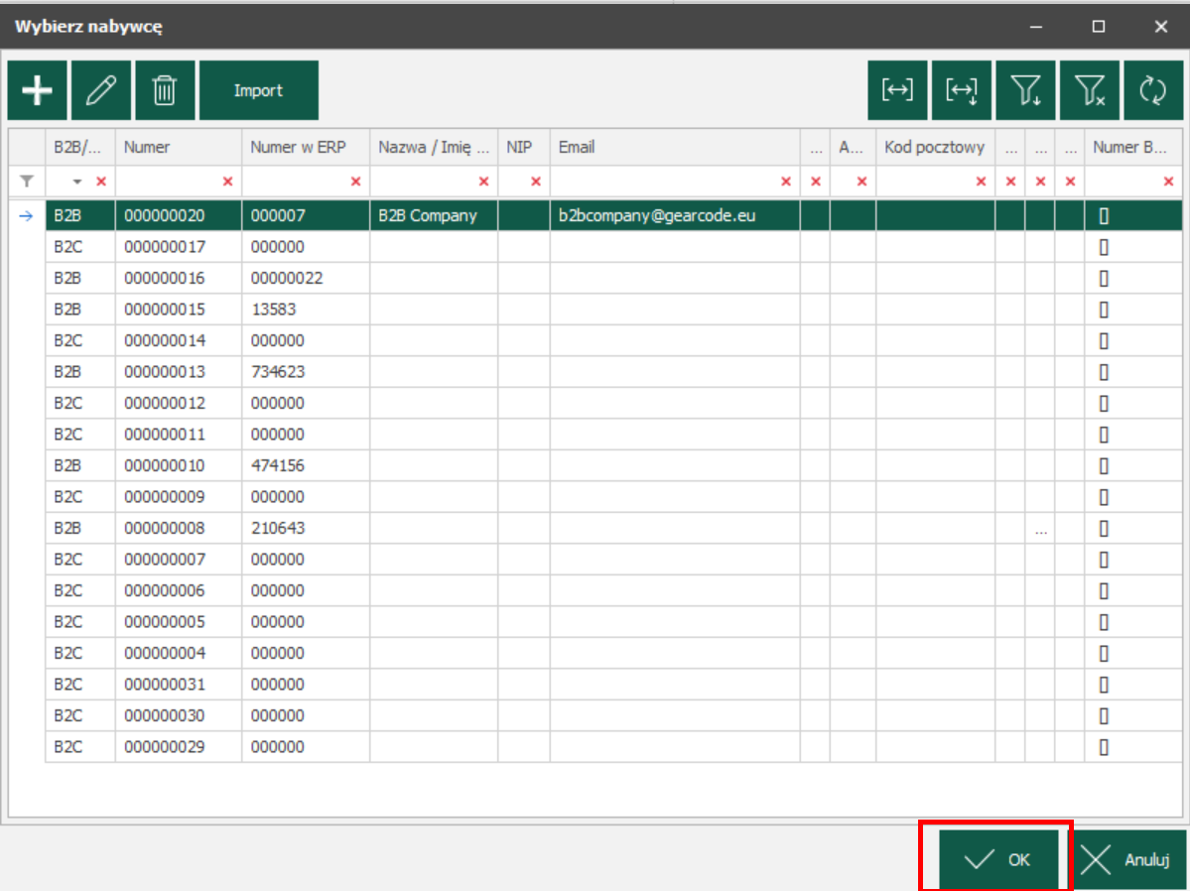Apply filter using funnel with arrow icon

point(1025,90)
